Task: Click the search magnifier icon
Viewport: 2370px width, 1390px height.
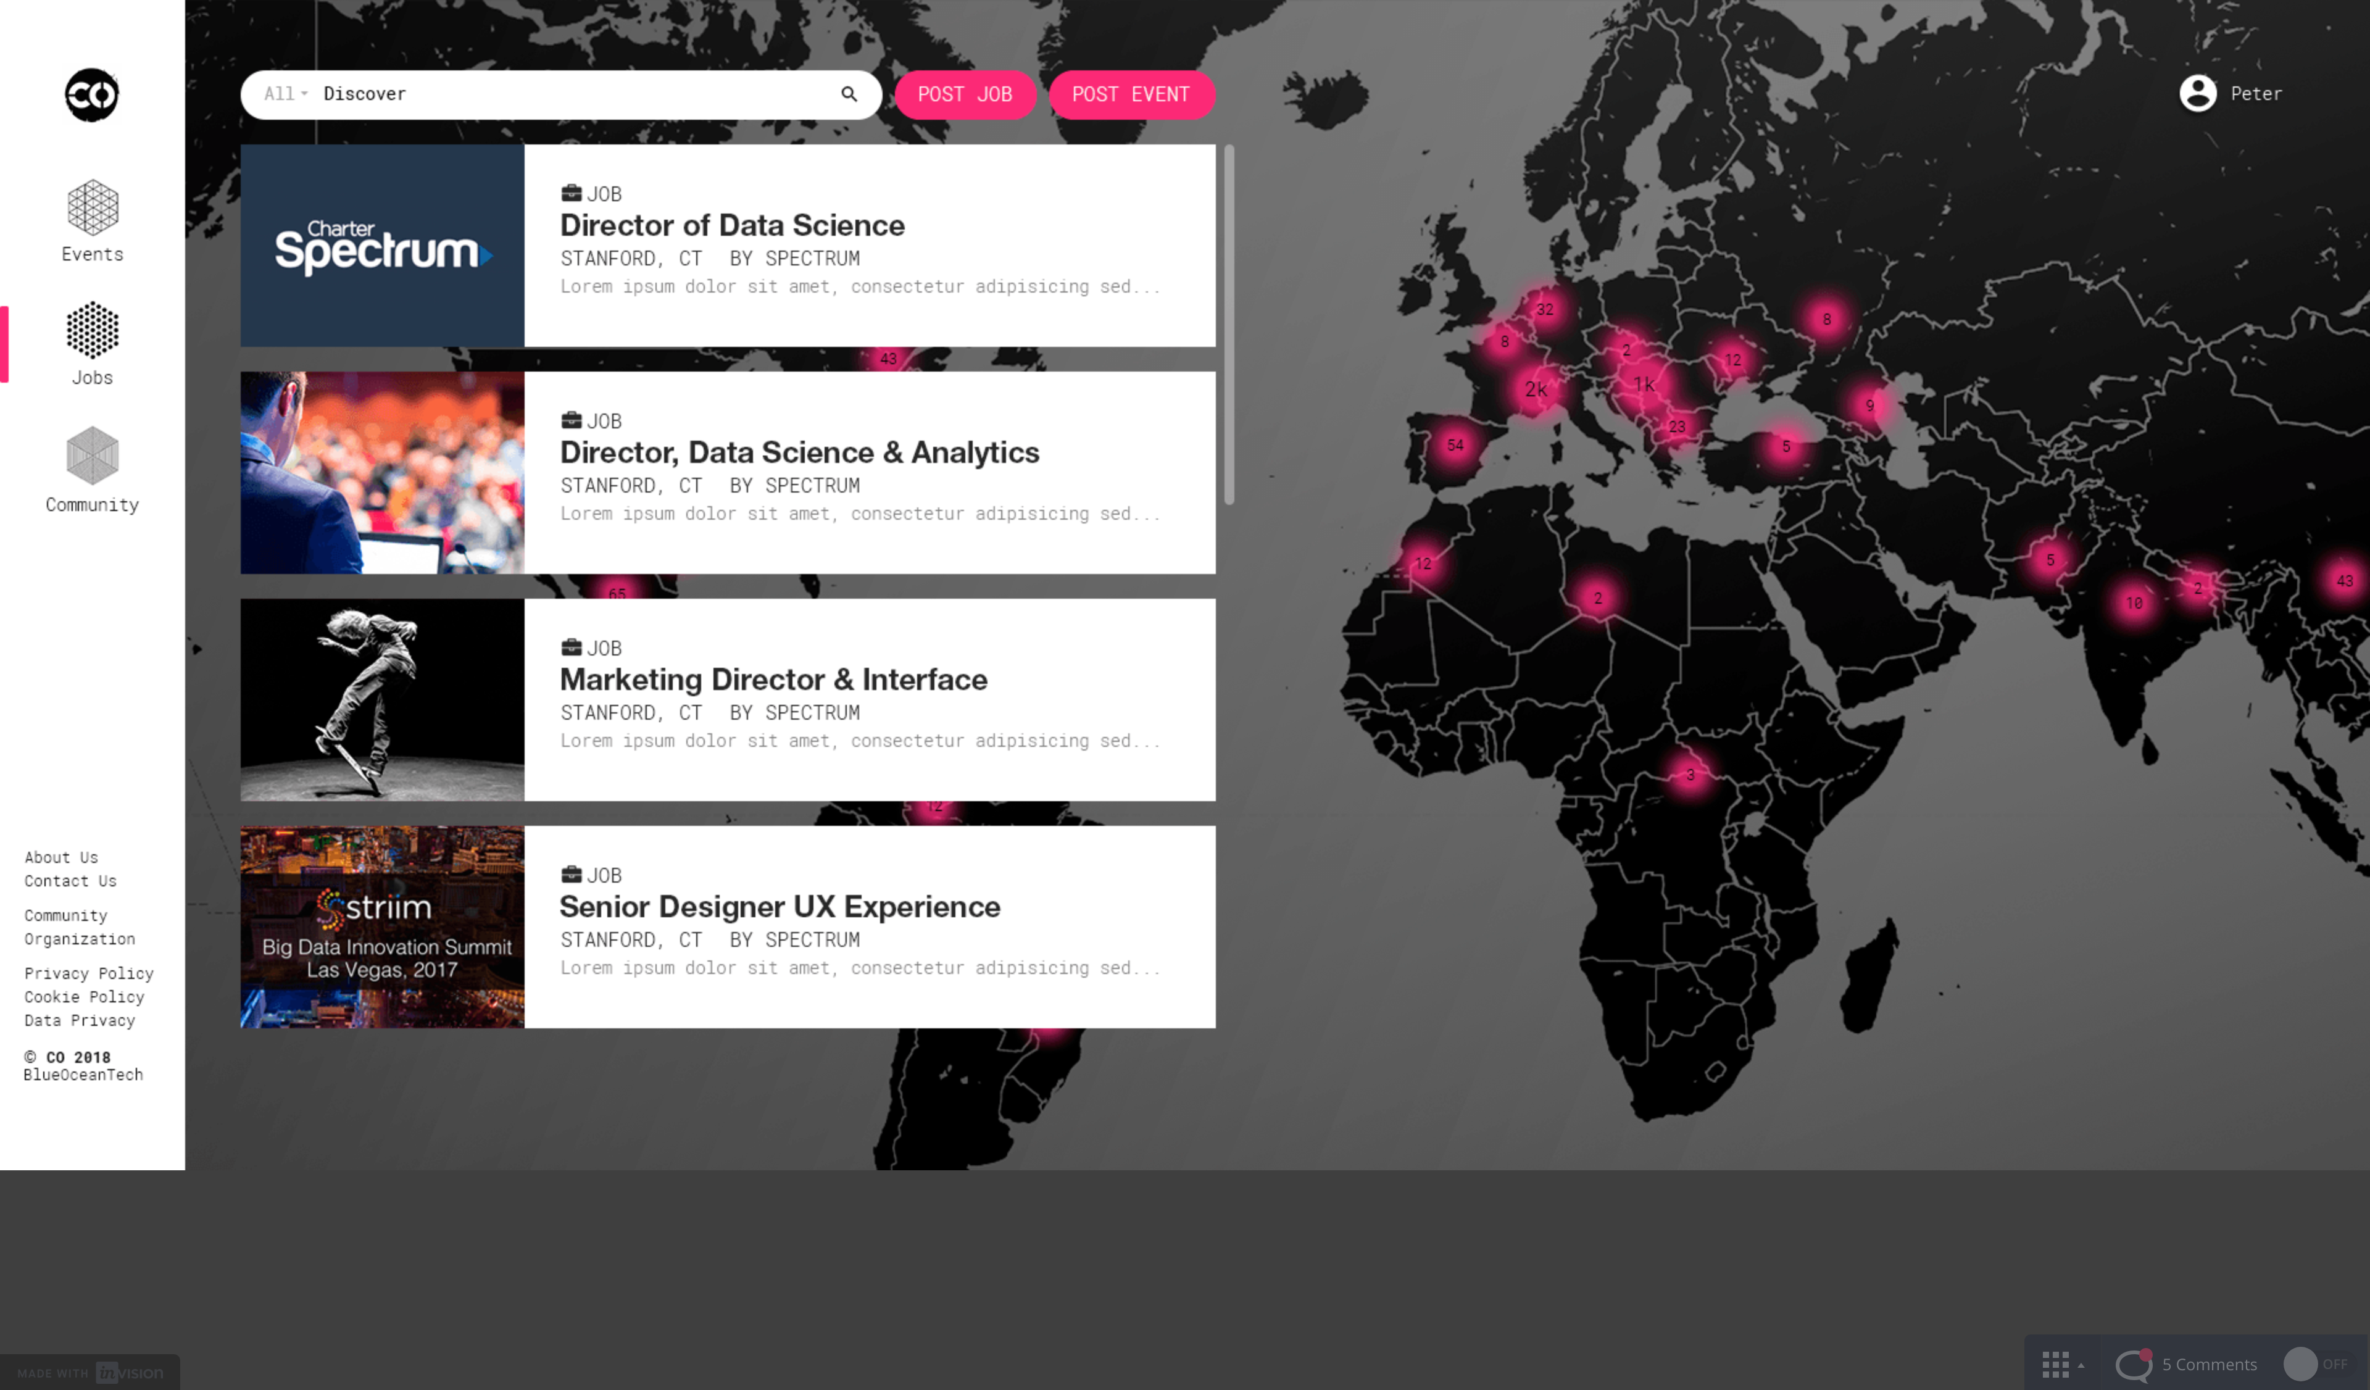Action: [x=848, y=94]
